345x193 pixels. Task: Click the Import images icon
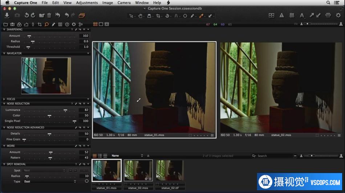(x=7, y=15)
